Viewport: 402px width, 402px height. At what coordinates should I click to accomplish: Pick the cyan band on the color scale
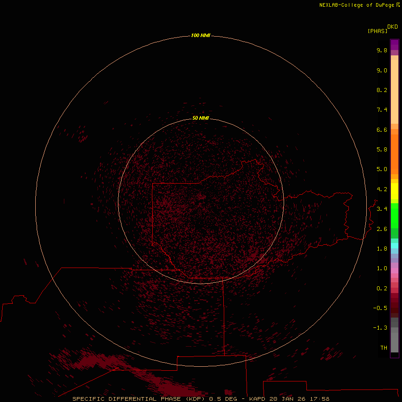point(394,246)
